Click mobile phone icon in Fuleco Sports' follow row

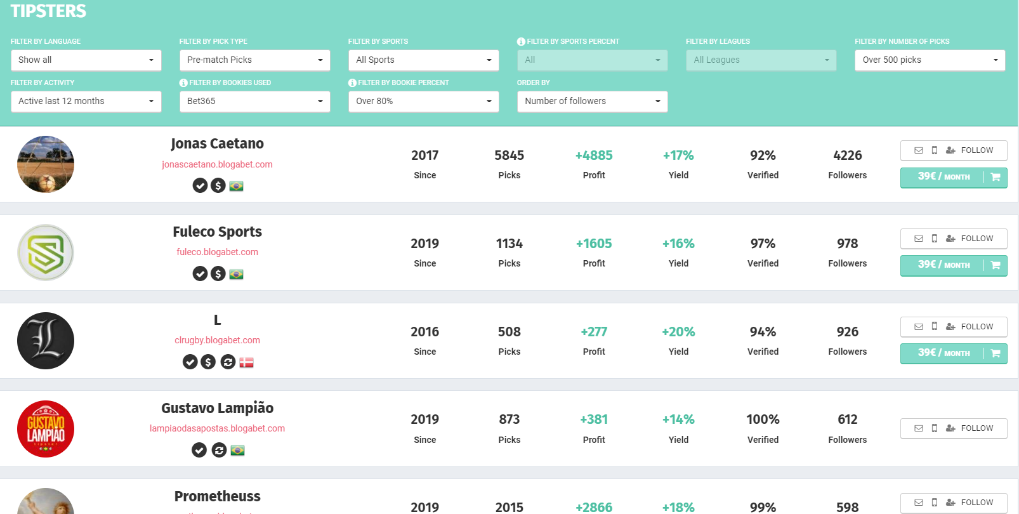934,239
